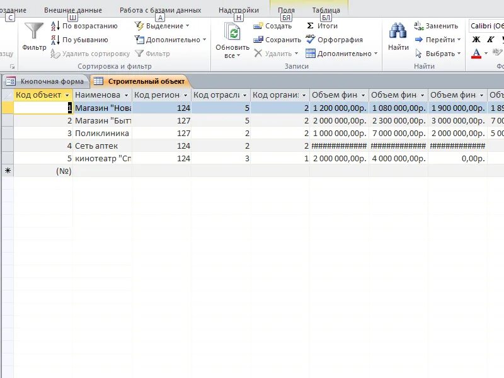Open the Выбрать selection dropdown
The image size is (504, 378).
point(438,54)
